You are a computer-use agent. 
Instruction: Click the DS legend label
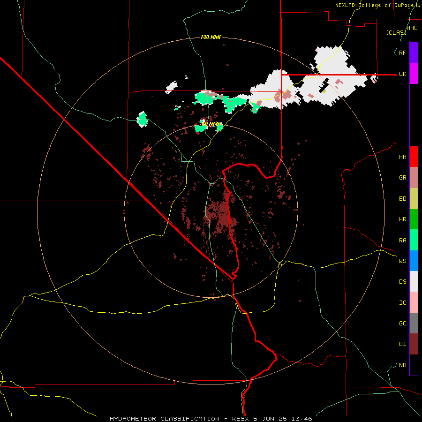point(403,282)
